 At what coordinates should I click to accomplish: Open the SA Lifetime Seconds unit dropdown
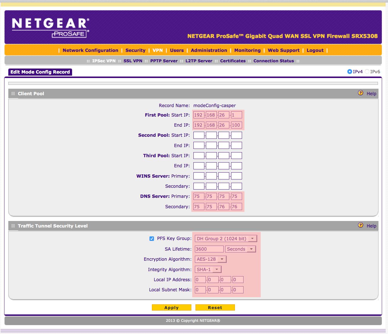point(240,249)
